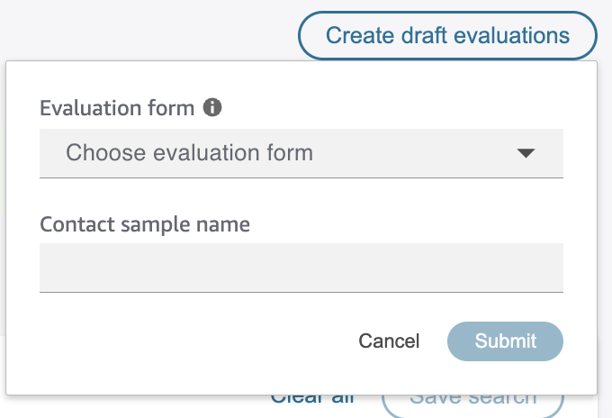This screenshot has width=612, height=418.
Task: Click the Create draft evaluations button
Action: pyautogui.click(x=447, y=36)
